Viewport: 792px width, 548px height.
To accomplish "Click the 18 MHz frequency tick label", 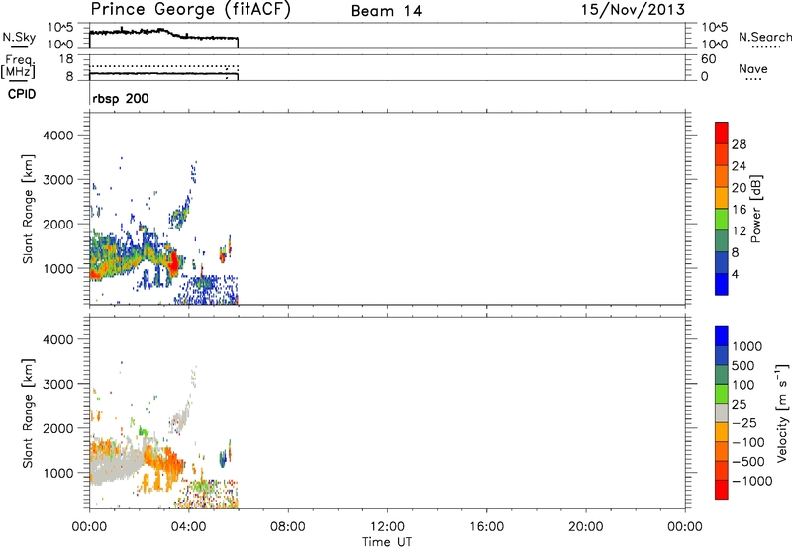I will [x=65, y=59].
